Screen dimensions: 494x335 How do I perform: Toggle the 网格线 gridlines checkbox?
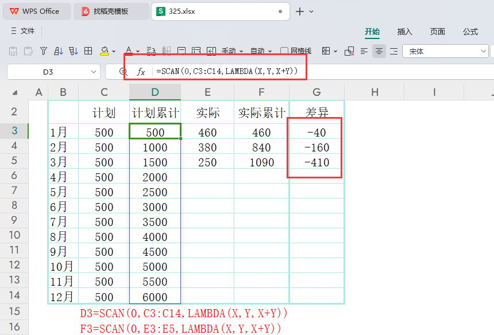pos(284,51)
